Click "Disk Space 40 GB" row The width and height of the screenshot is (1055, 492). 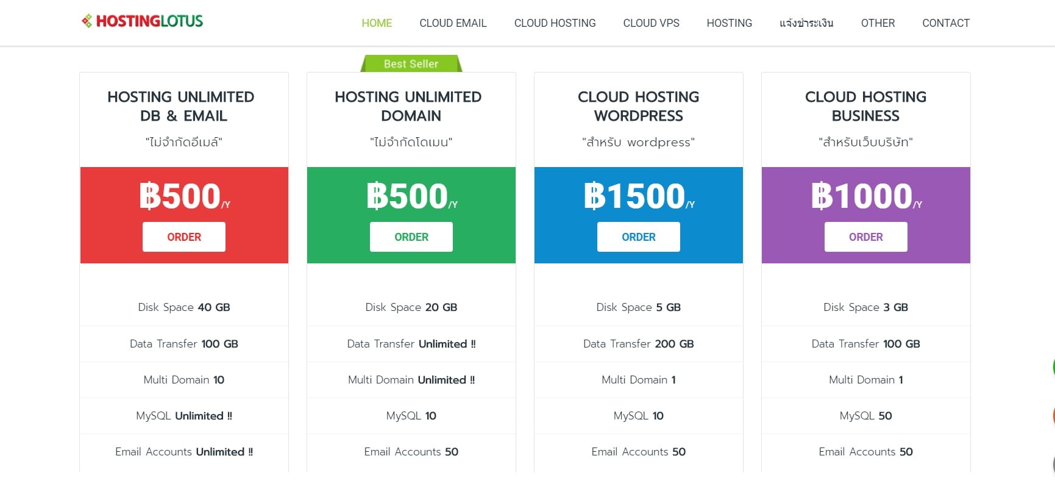tap(184, 307)
